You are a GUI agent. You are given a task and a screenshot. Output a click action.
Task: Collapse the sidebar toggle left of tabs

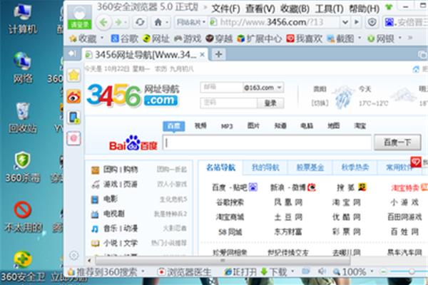click(72, 53)
